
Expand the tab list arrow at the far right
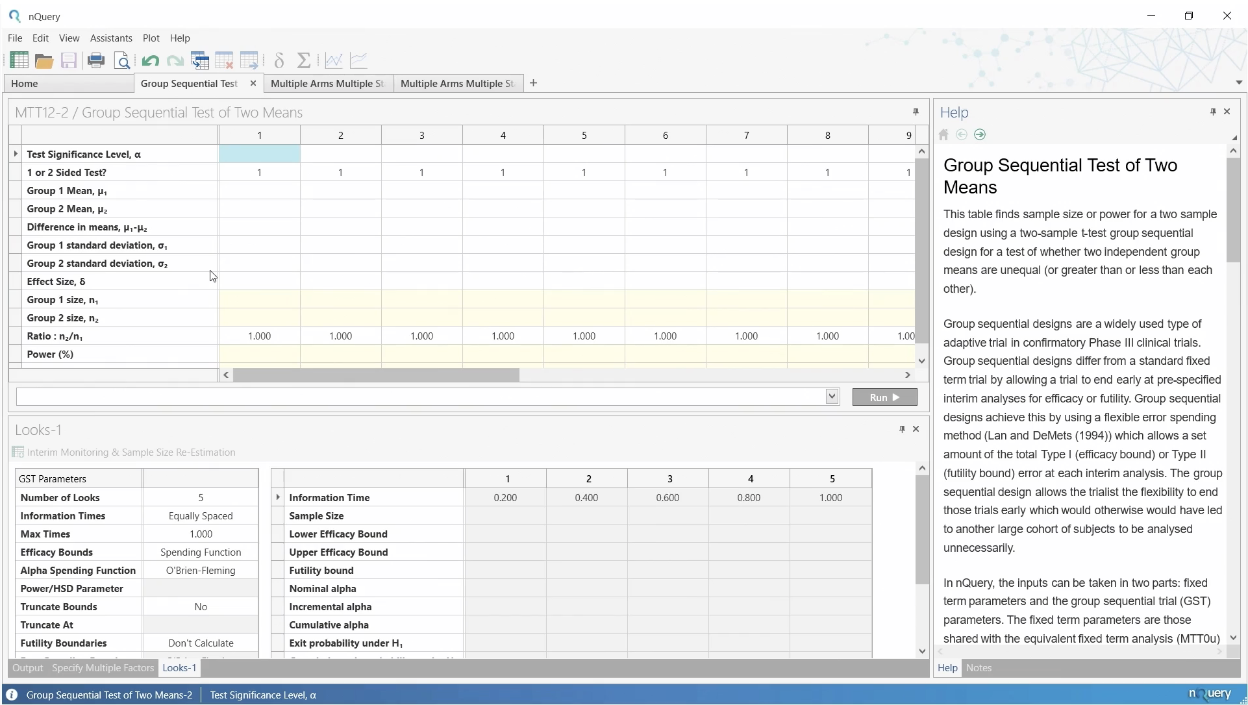[1238, 83]
